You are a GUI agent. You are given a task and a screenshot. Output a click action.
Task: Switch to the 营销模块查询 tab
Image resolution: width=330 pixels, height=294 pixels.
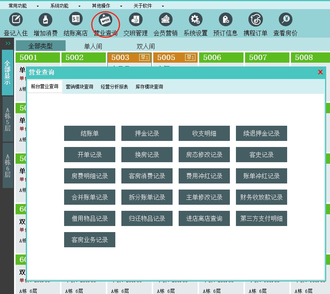(79, 87)
